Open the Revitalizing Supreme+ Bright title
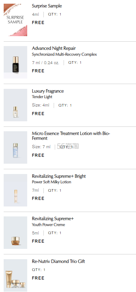 59,176
